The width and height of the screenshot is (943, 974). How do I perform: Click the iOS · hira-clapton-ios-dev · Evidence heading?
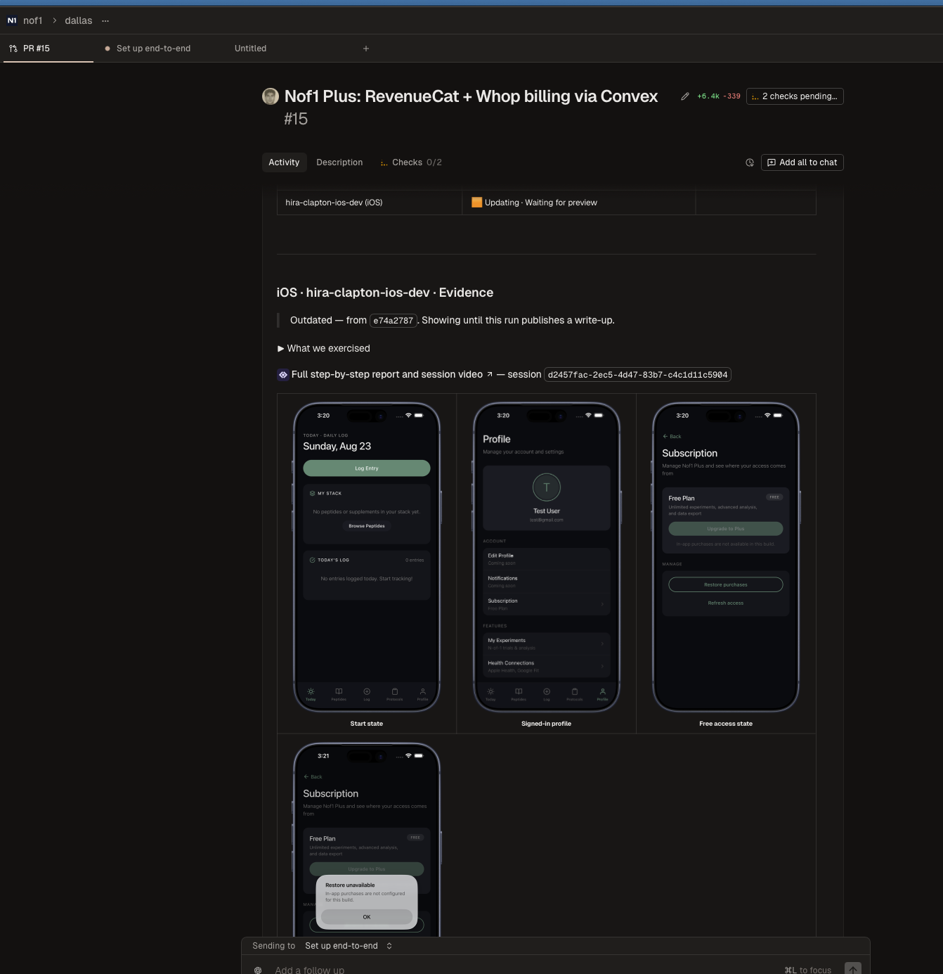click(385, 293)
